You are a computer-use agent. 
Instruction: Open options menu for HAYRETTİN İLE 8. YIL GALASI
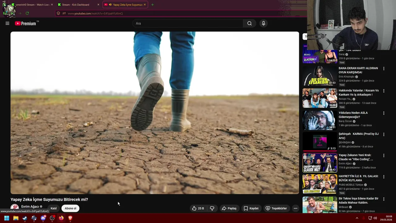pos(384,177)
